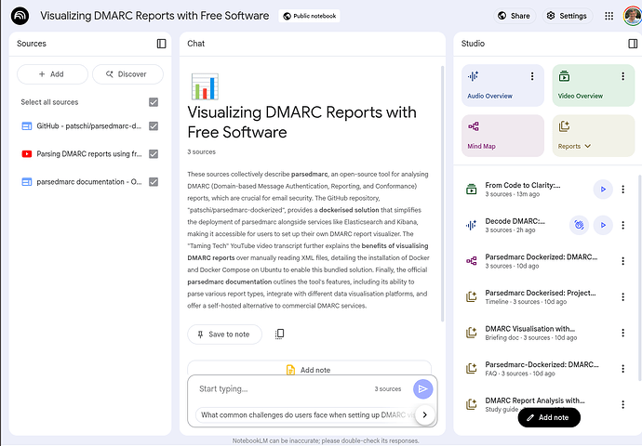Open the Audio Overview card
The image size is (642, 446).
[502, 85]
